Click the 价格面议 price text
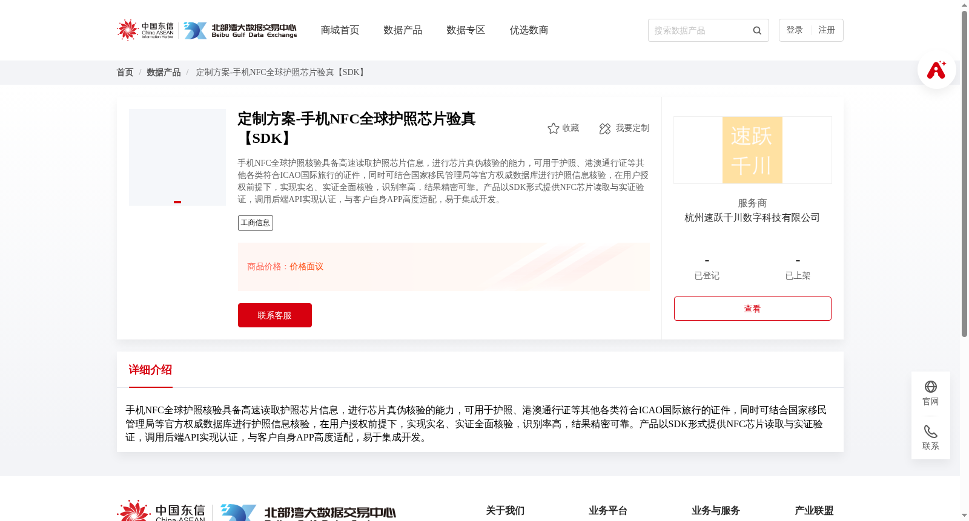Screen dimensions: 969x521 point(306,267)
